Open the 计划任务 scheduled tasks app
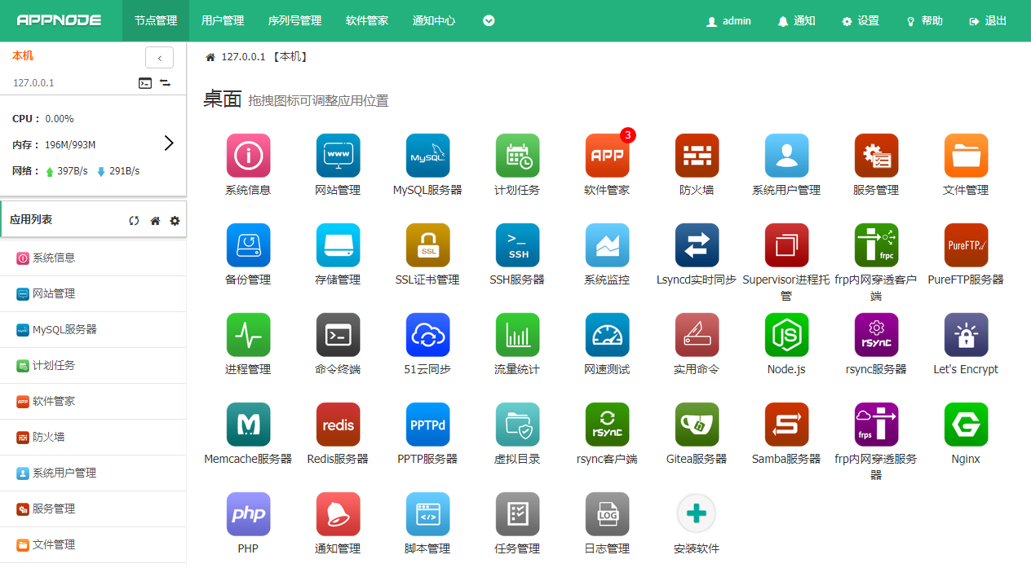1031x568 pixels. pos(517,156)
